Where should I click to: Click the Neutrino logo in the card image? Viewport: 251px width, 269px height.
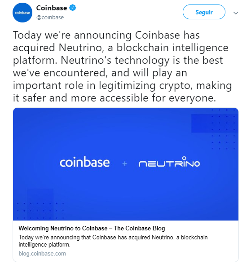(x=169, y=162)
